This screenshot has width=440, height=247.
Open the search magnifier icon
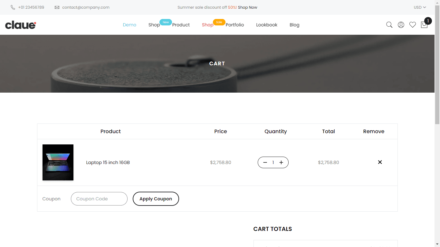389,25
